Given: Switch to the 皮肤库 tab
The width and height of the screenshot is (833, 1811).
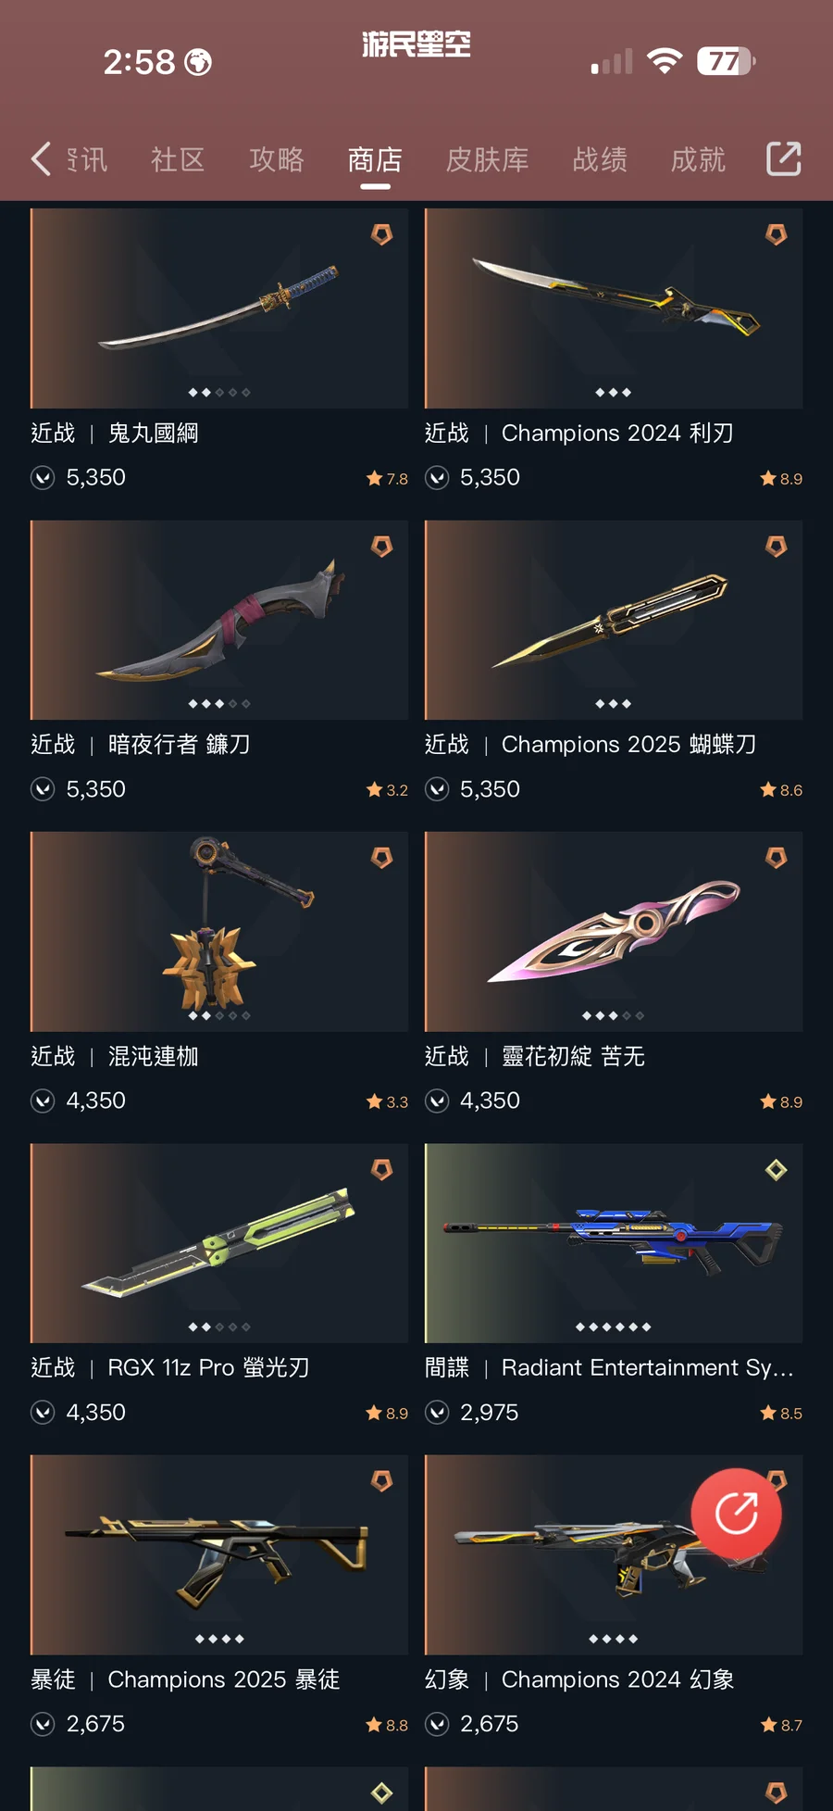Looking at the screenshot, I should 487,159.
